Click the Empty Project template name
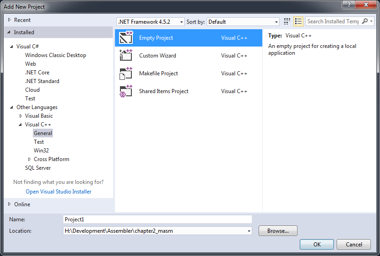 156,38
